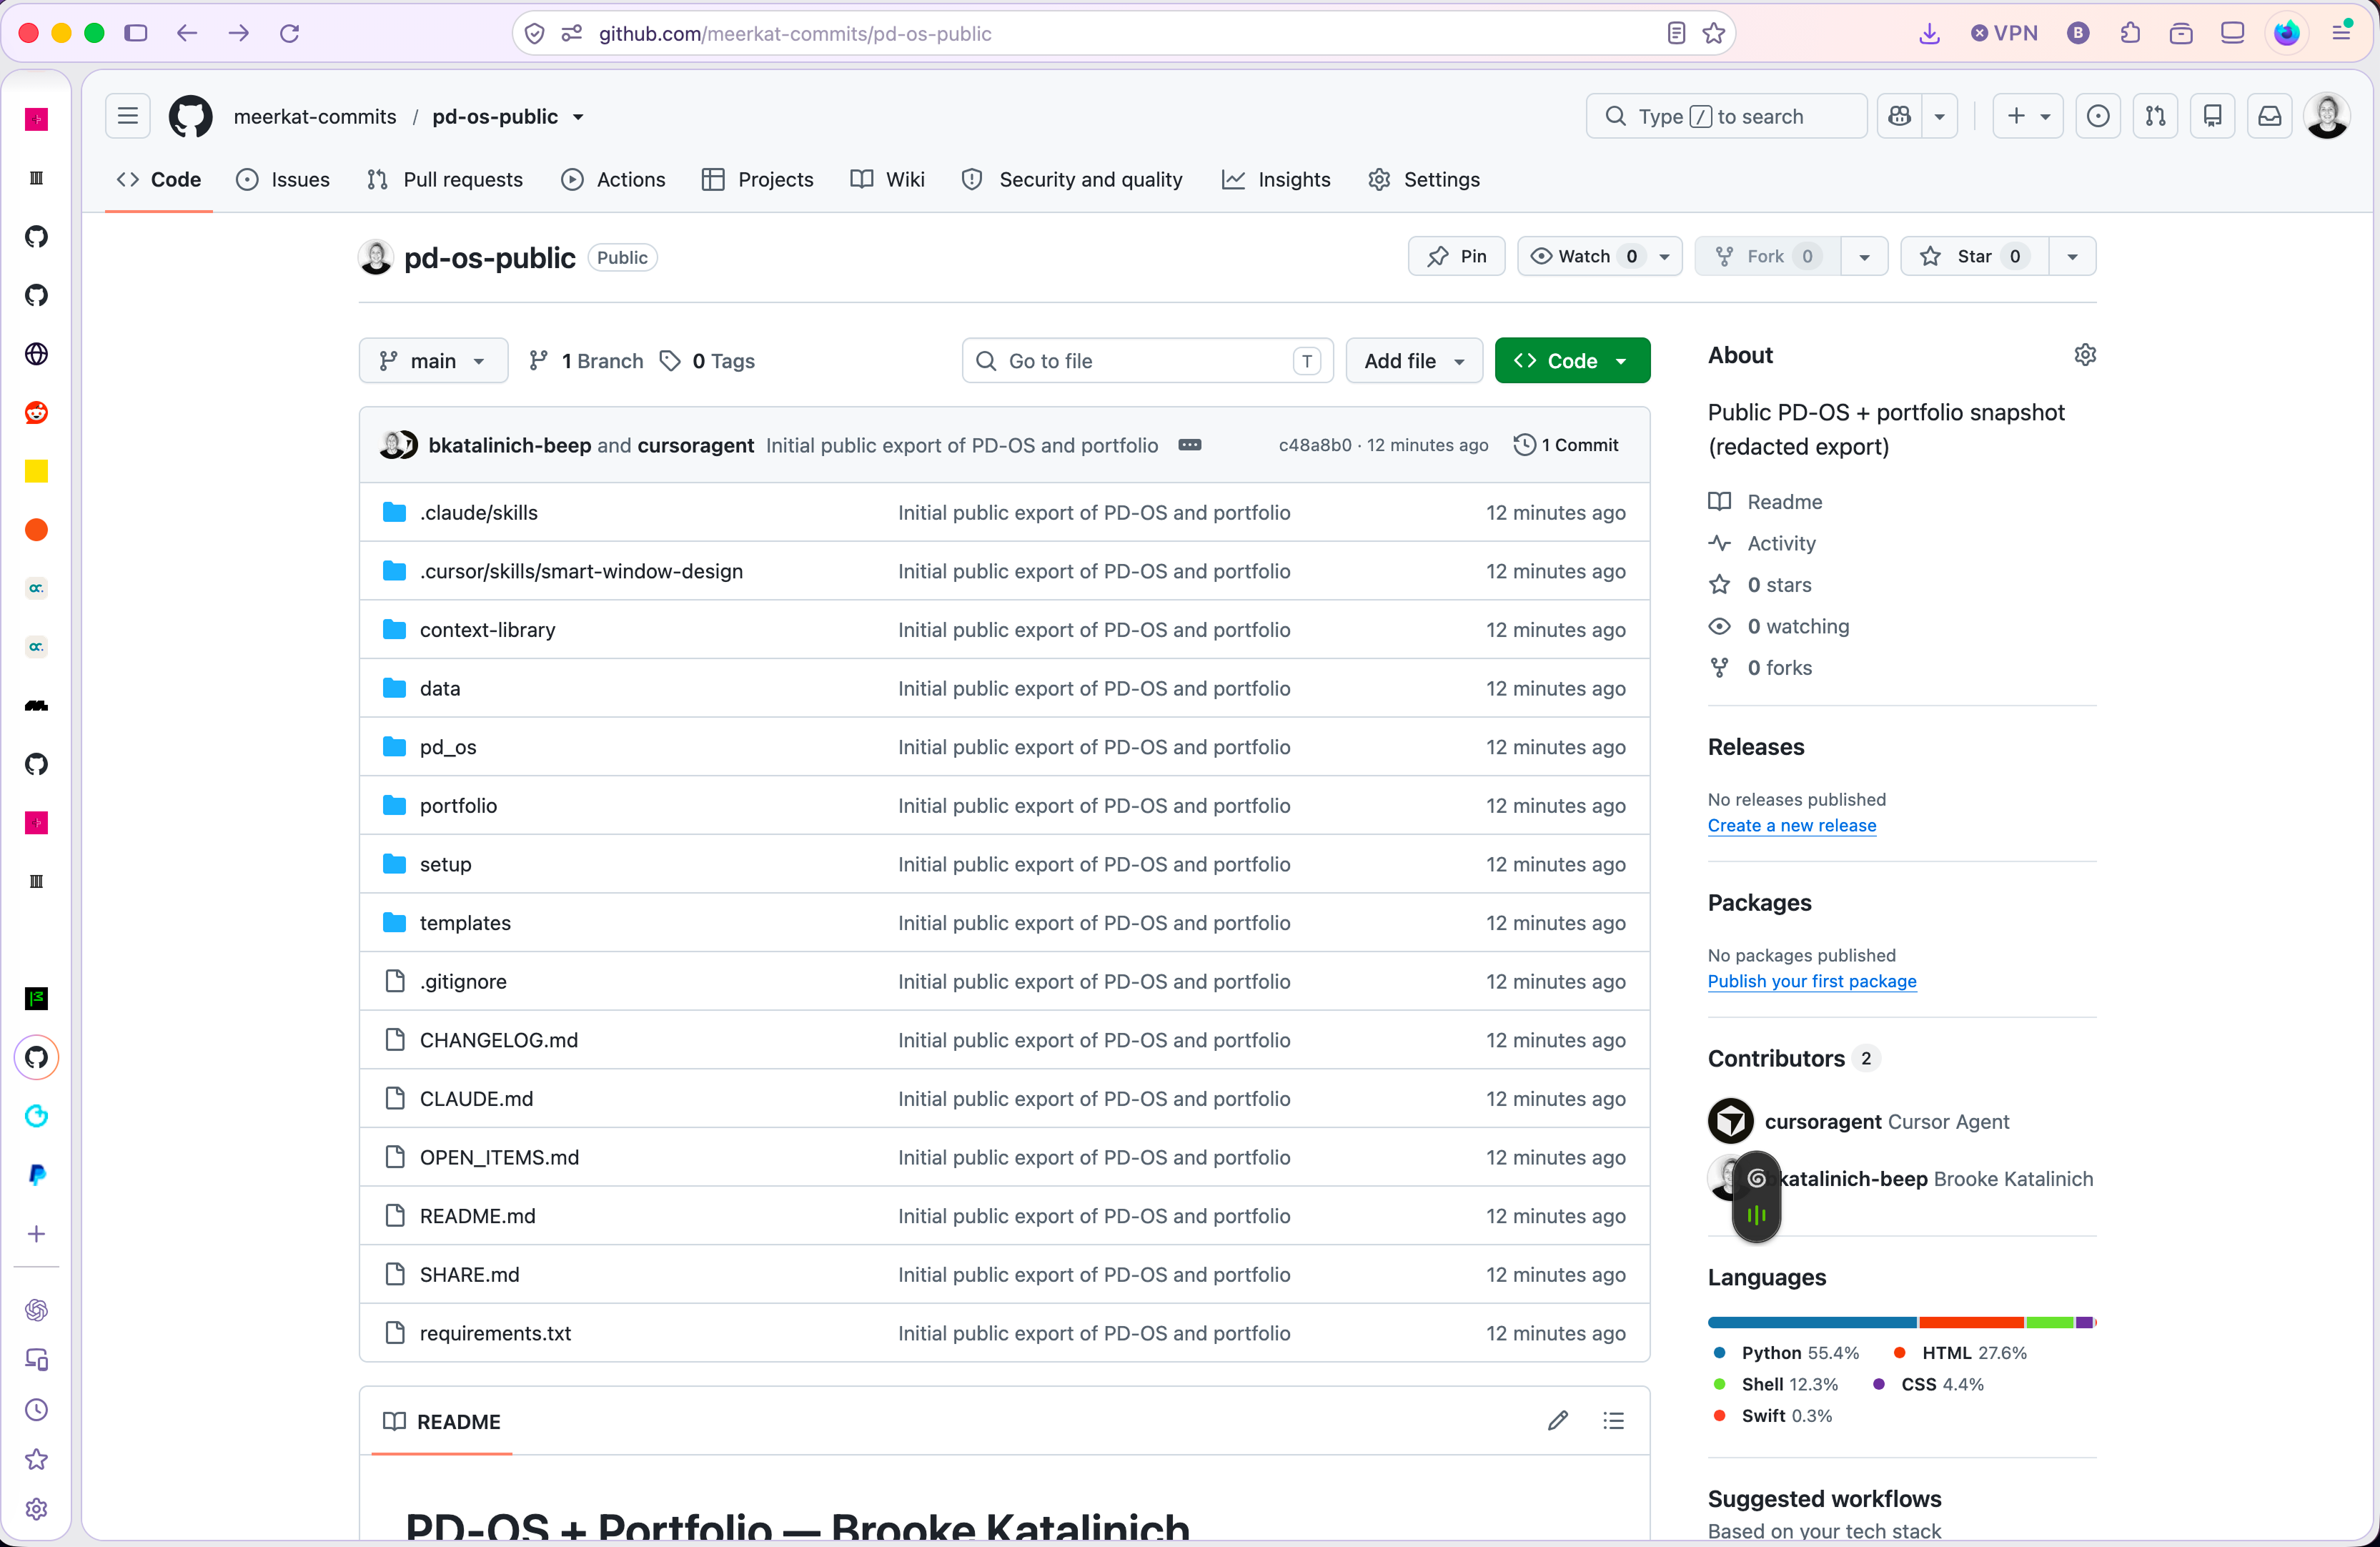Switch to the Actions tab

pyautogui.click(x=613, y=180)
